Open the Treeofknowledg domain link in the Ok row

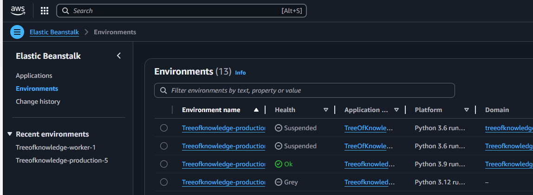[509, 164]
